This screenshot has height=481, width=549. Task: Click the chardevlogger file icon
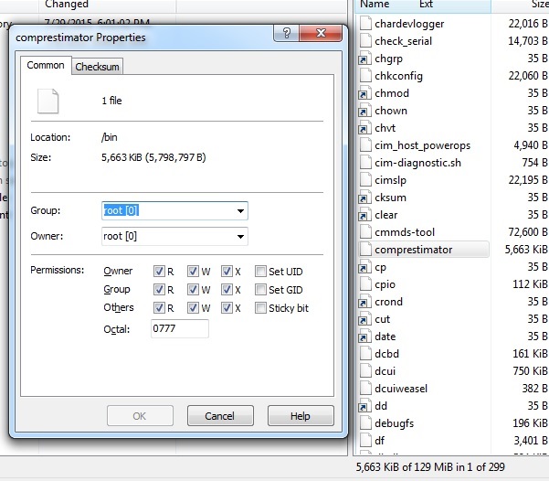[x=364, y=24]
